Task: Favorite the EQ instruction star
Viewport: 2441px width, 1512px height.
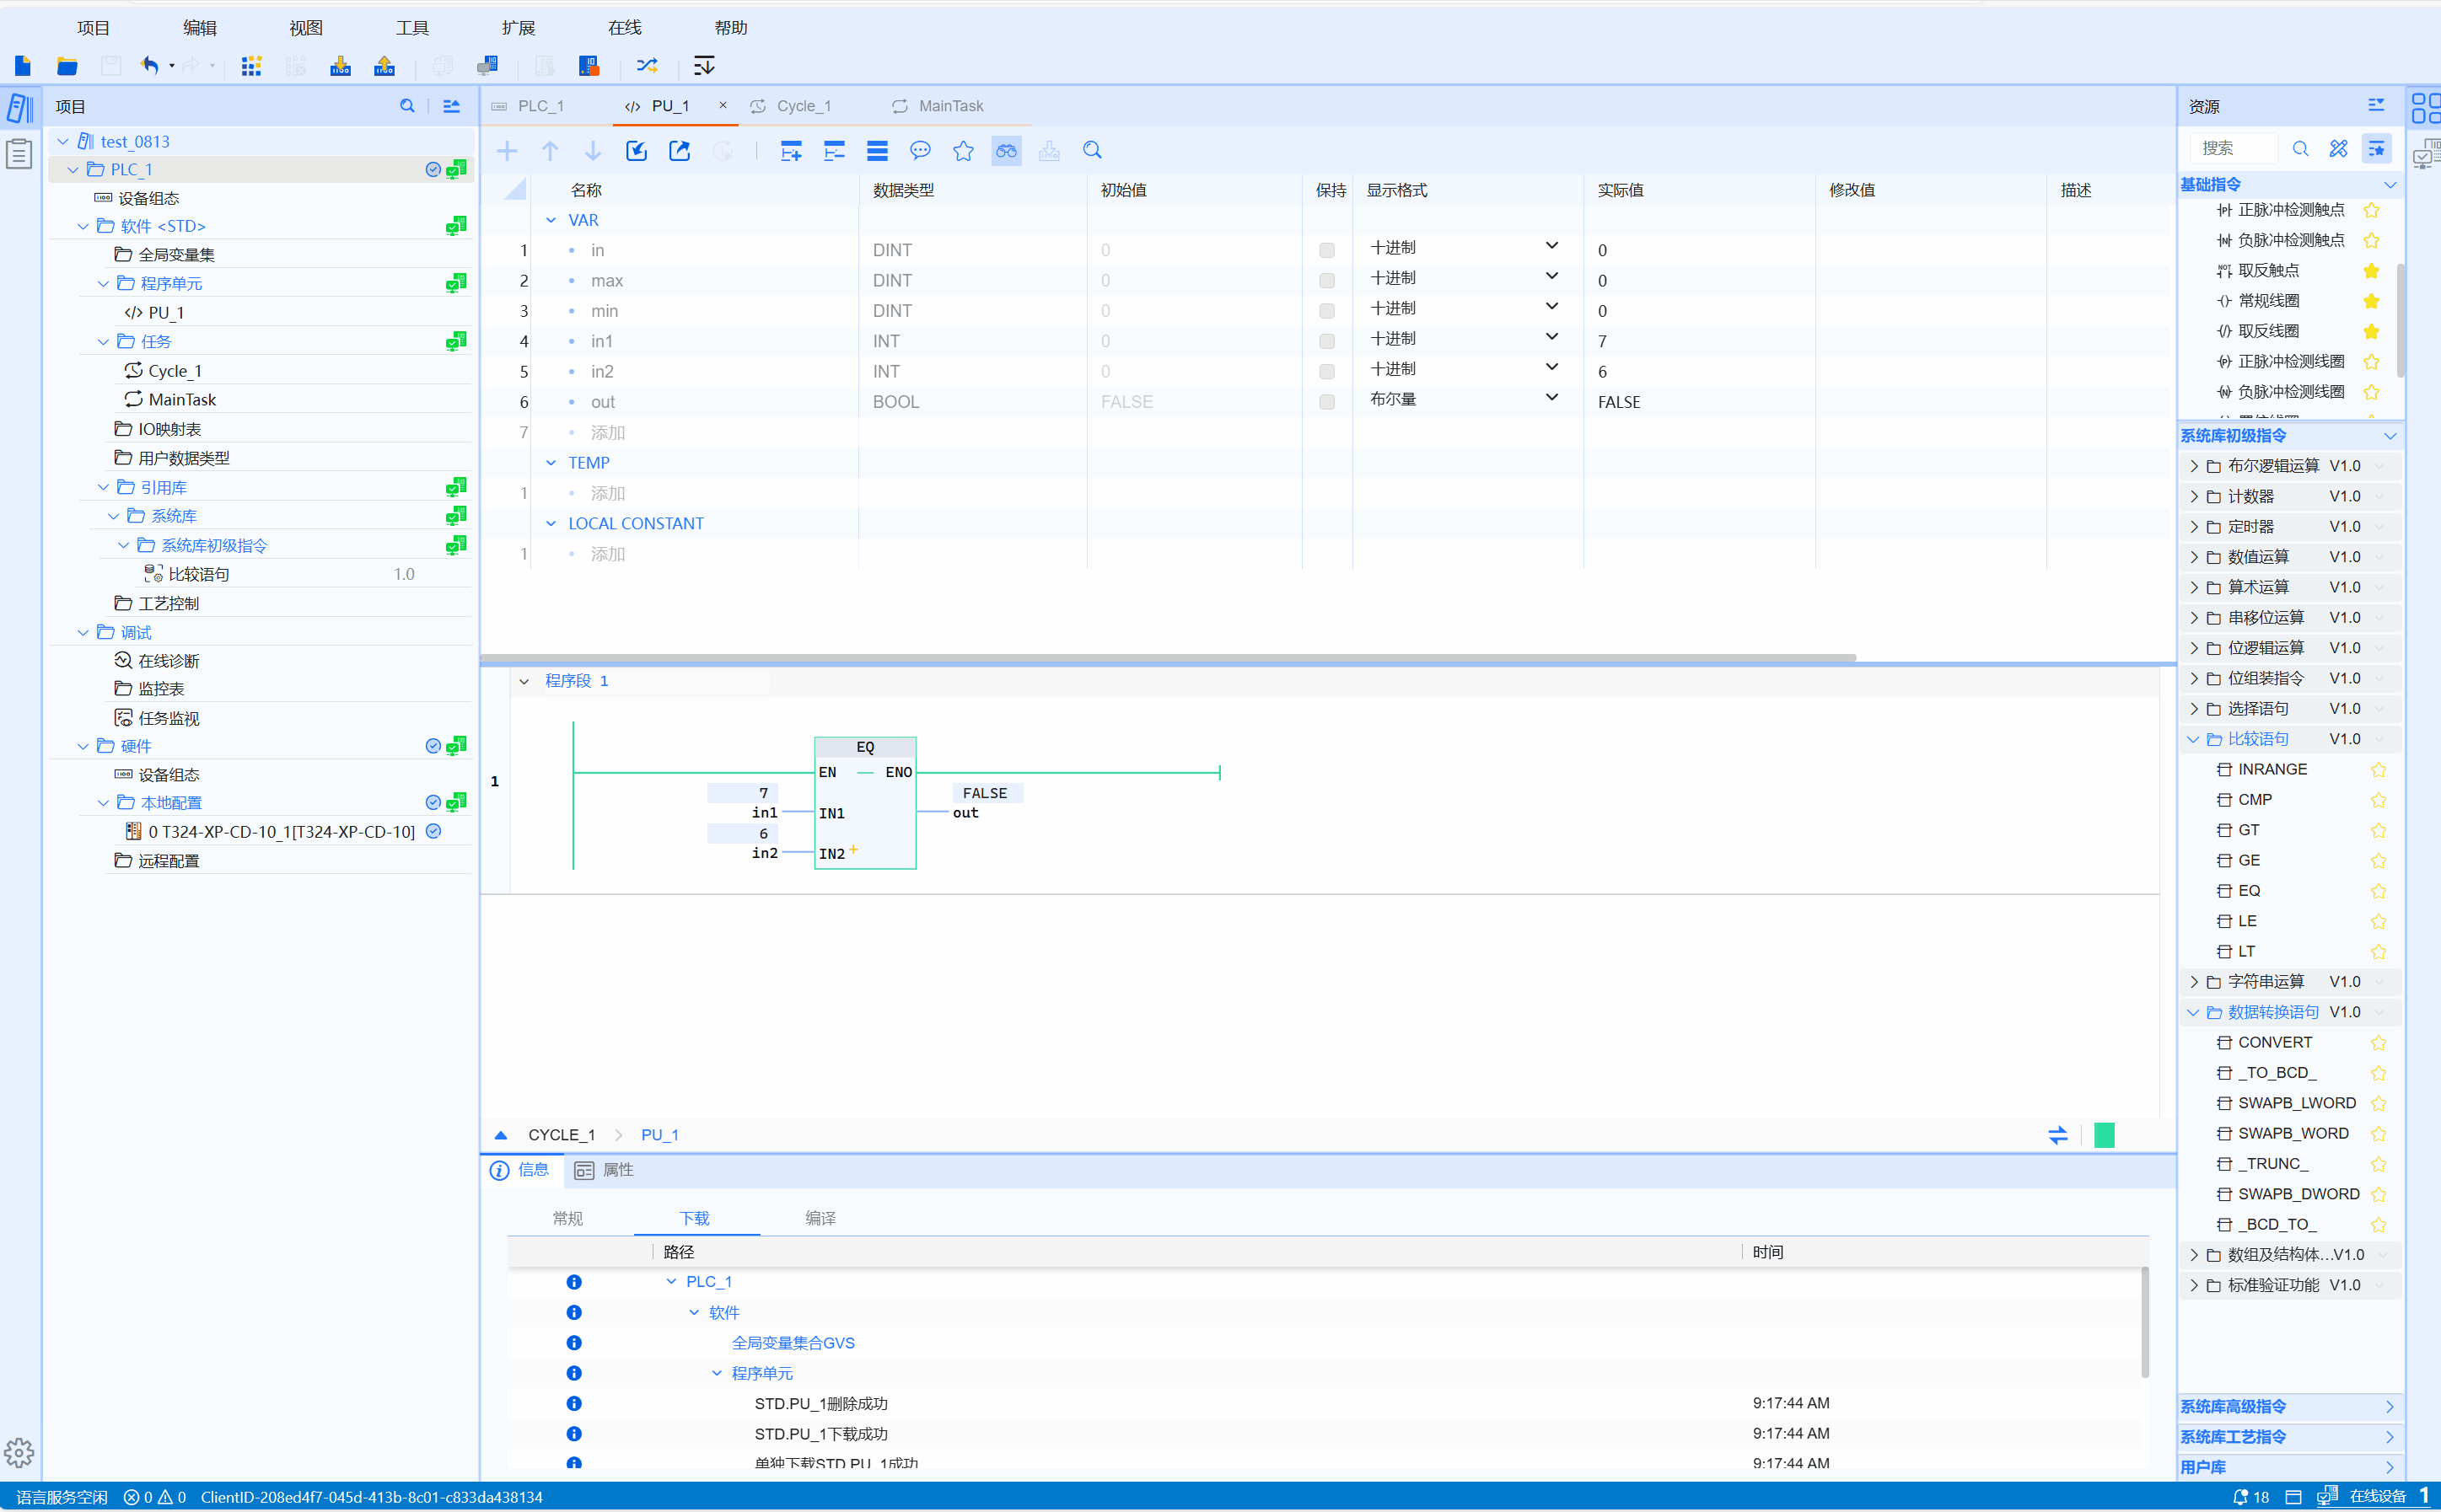Action: coord(2378,891)
